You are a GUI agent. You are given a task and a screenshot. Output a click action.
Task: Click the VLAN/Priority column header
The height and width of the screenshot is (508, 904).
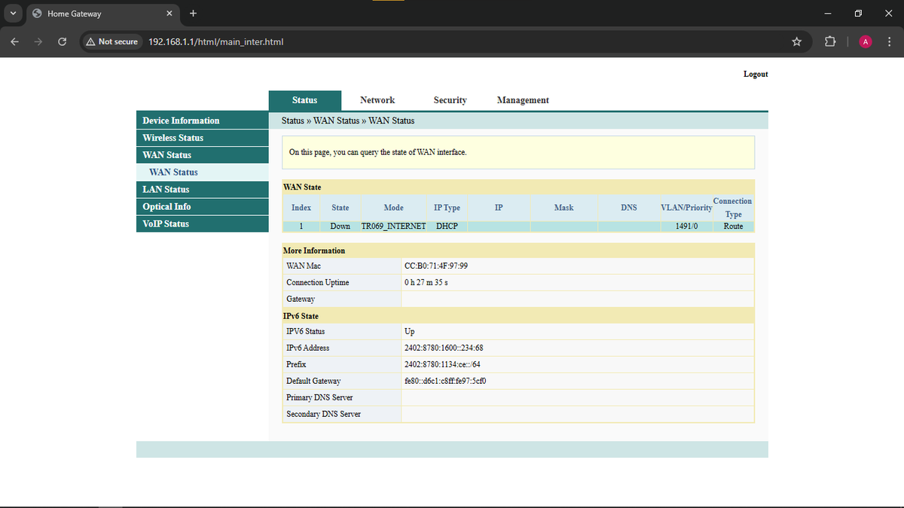coord(686,208)
